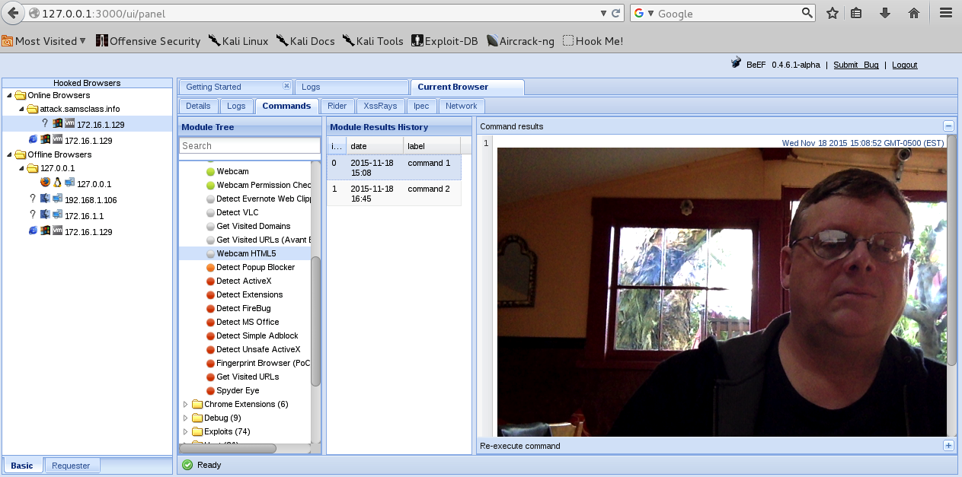
Task: Open the Ipec sub-tab
Action: coord(422,106)
